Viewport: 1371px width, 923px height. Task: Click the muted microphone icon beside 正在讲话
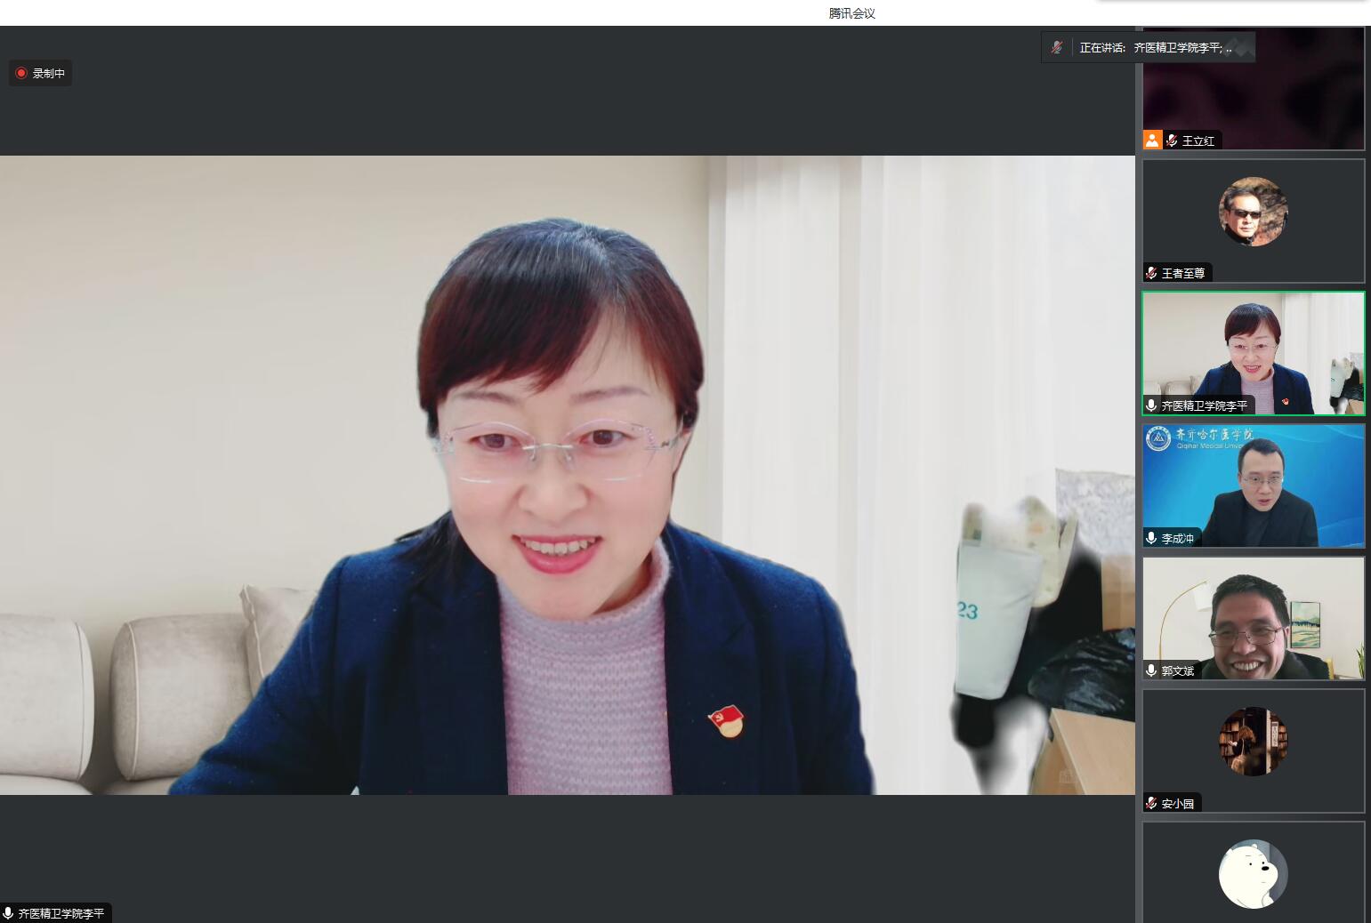1056,48
